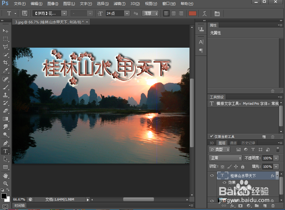Right align text

tap(181, 13)
